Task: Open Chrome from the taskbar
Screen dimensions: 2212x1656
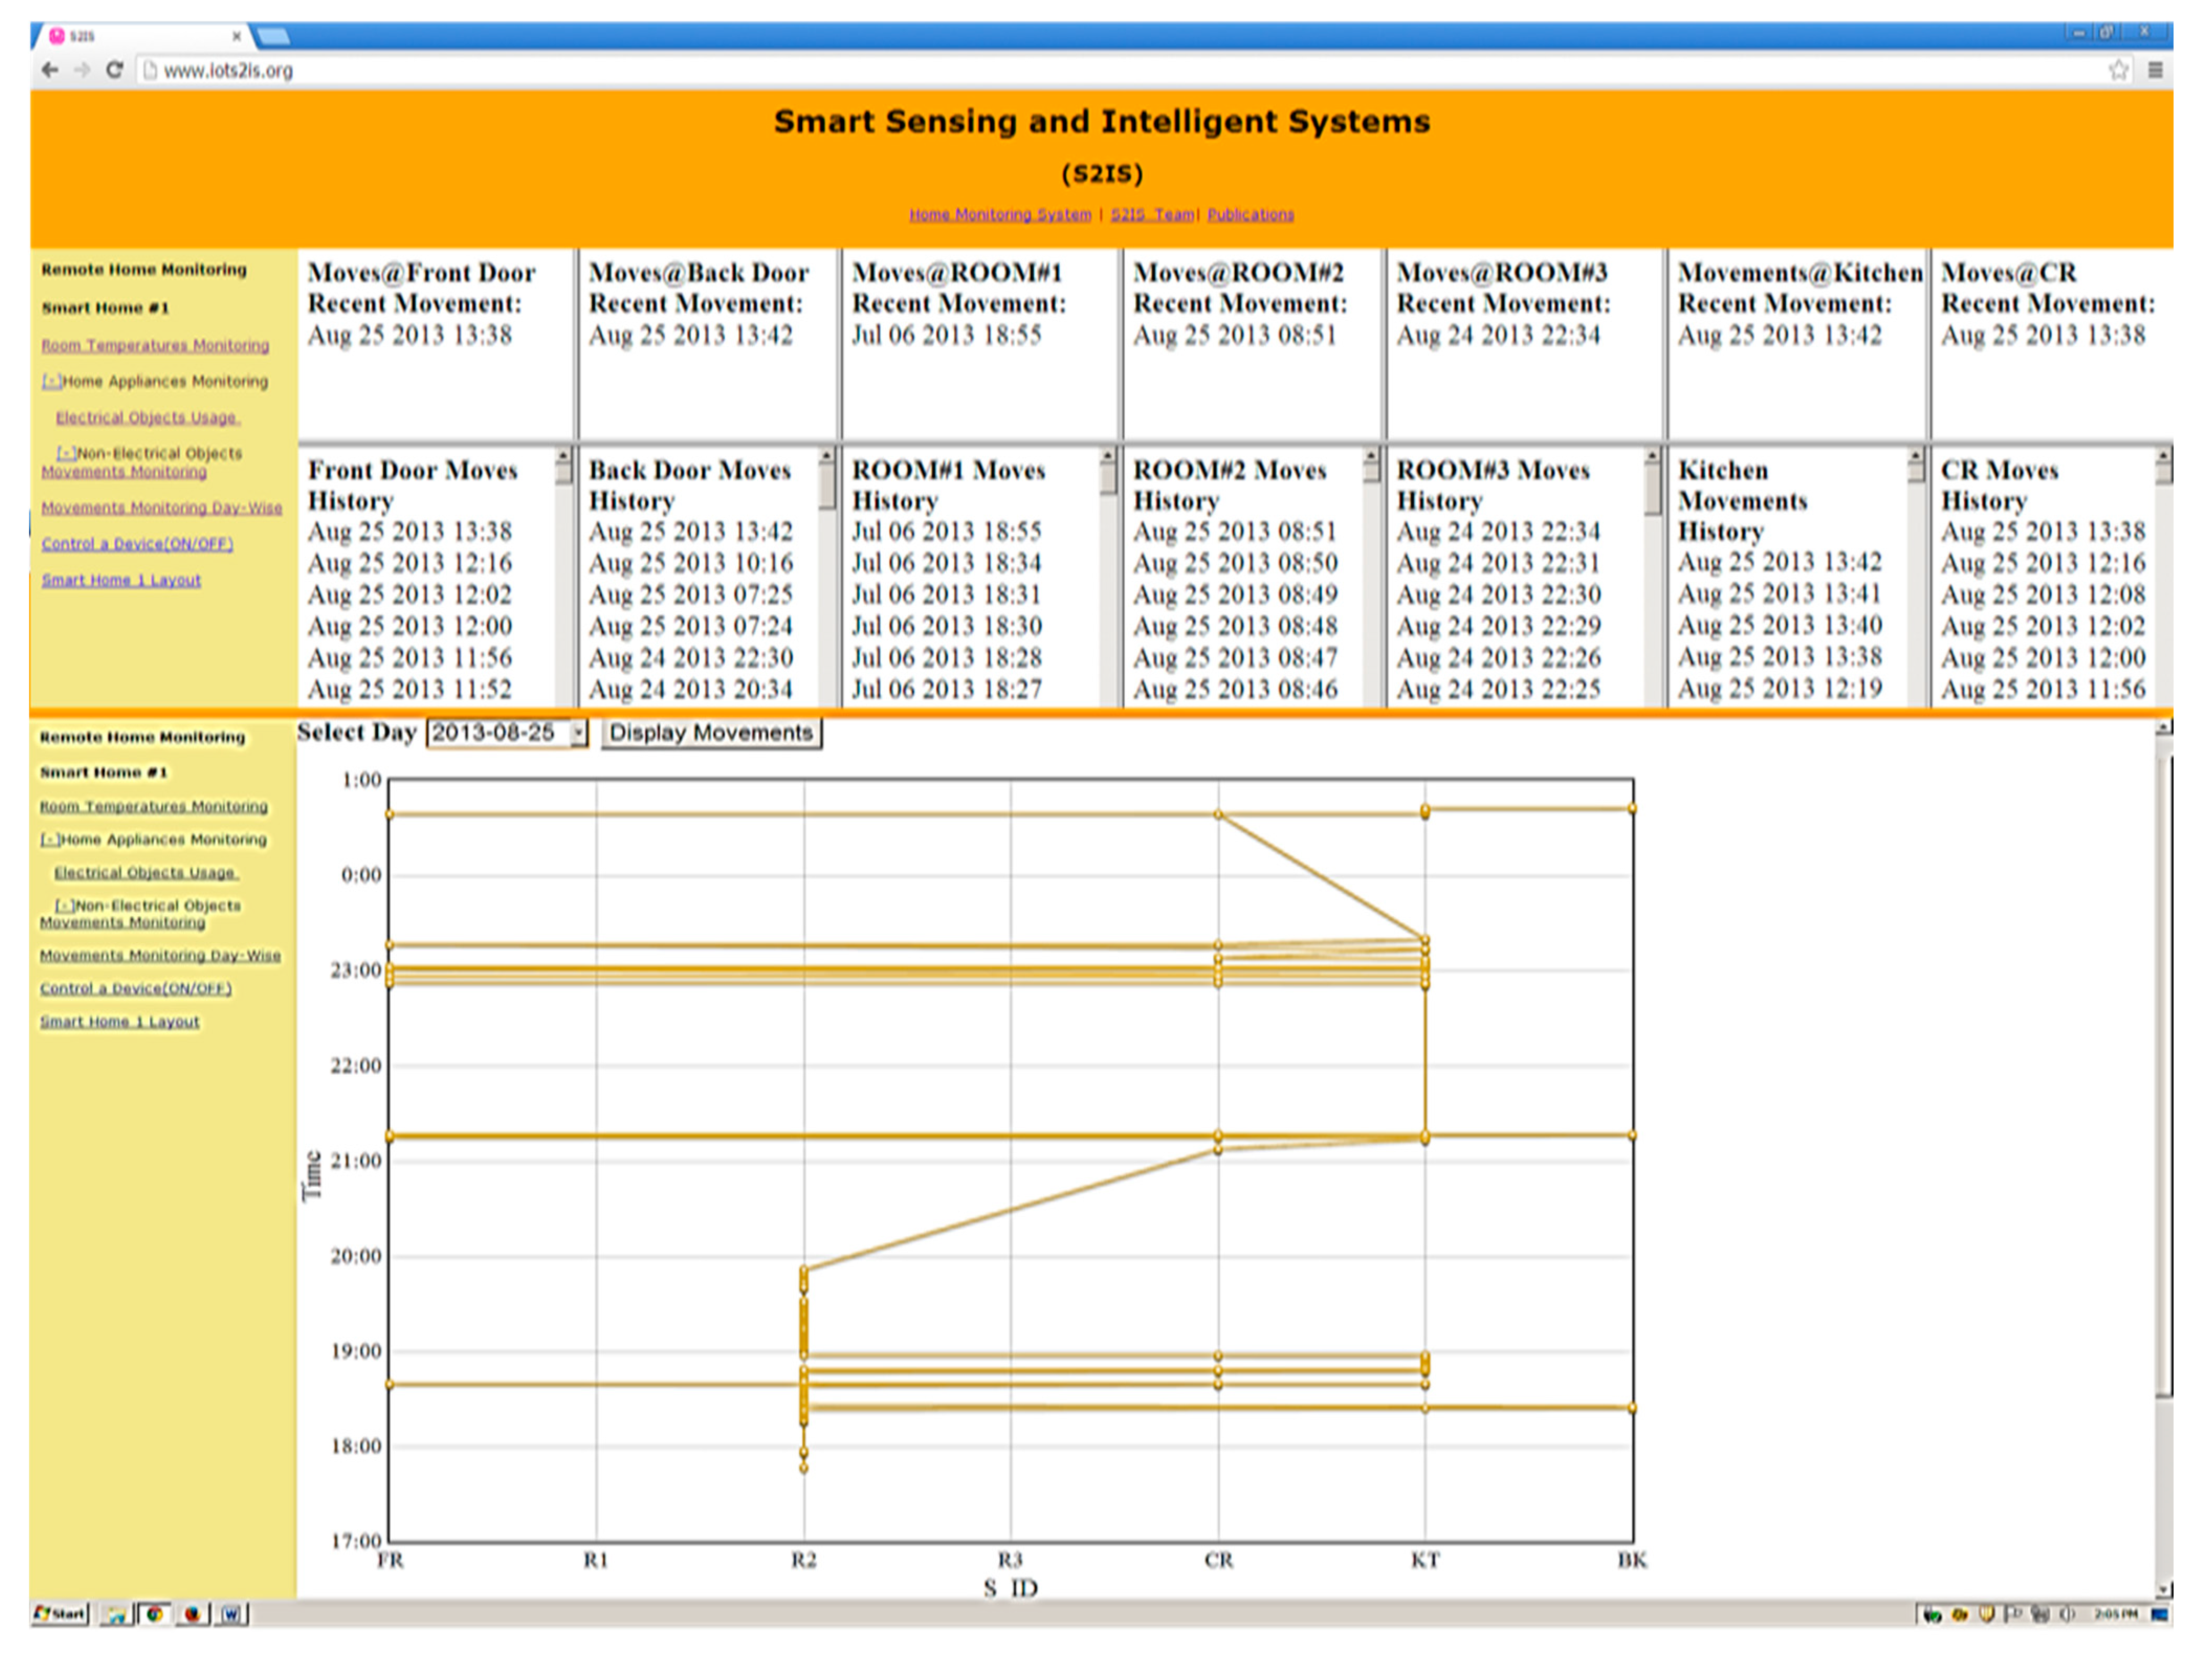Action: coord(155,1613)
